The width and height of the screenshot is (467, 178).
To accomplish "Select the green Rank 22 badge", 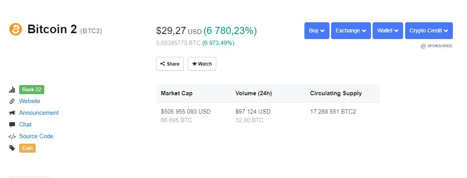I will (32, 90).
